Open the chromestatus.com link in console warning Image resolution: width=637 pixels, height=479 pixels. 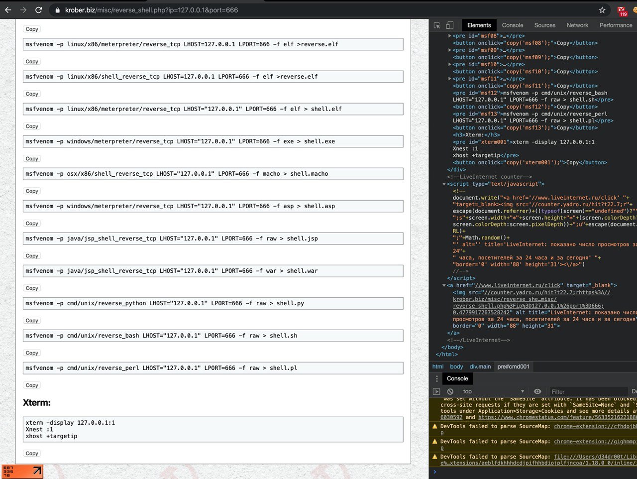pos(557,417)
